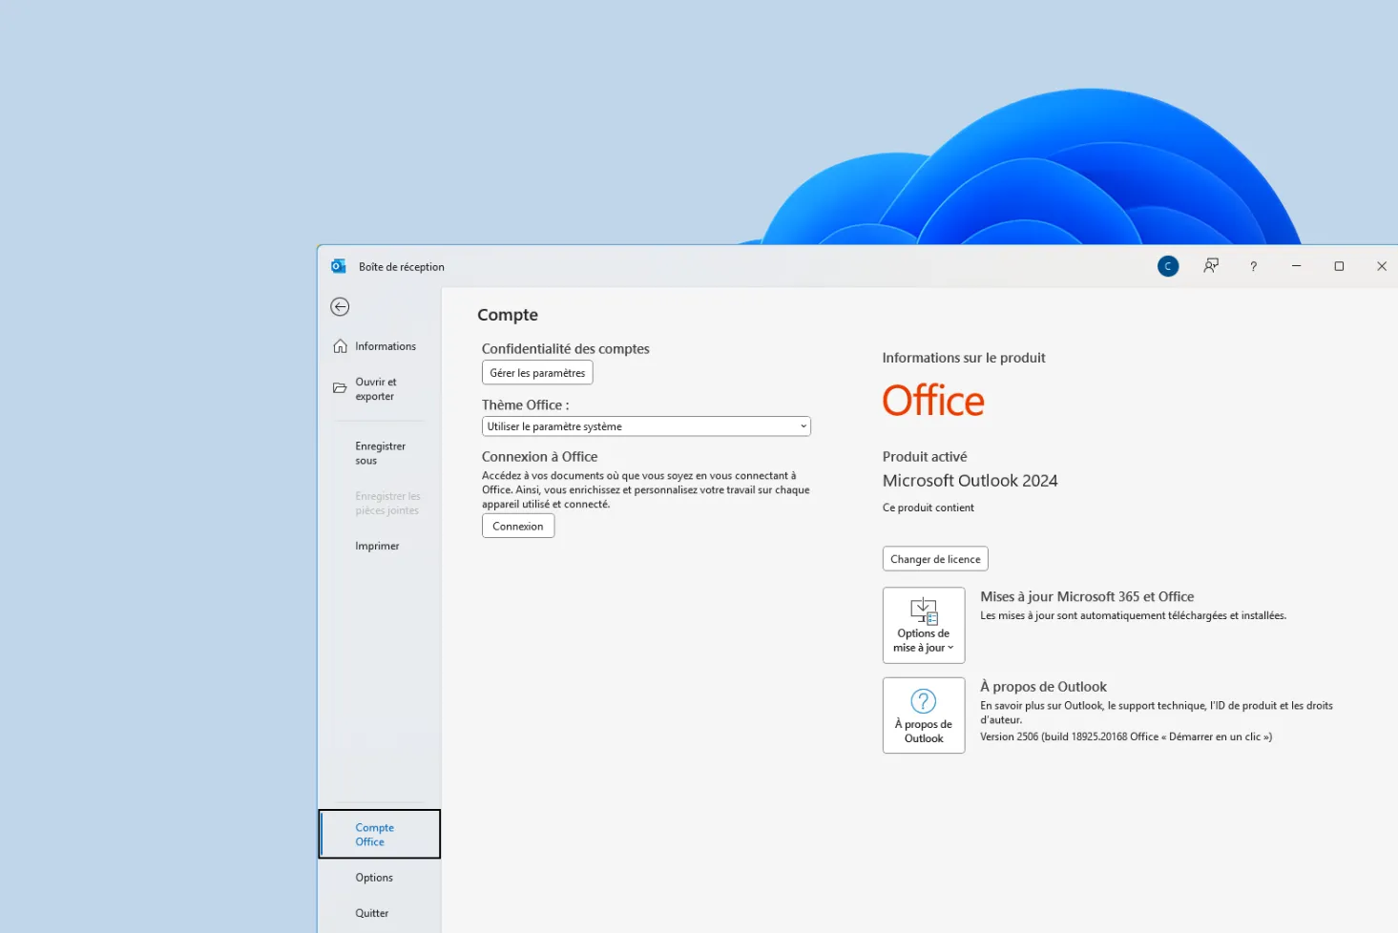
Task: Open the account avatar with letter C
Action: pyautogui.click(x=1168, y=266)
